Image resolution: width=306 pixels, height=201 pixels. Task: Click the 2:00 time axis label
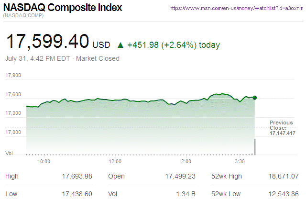point(186,161)
